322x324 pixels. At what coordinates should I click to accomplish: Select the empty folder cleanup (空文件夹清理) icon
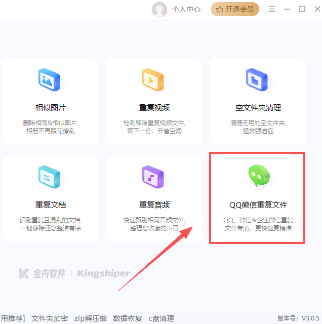258,79
